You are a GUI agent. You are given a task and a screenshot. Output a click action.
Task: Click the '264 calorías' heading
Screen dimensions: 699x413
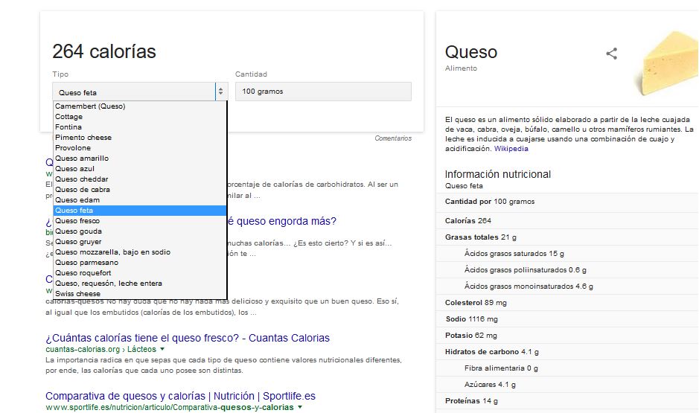104,51
